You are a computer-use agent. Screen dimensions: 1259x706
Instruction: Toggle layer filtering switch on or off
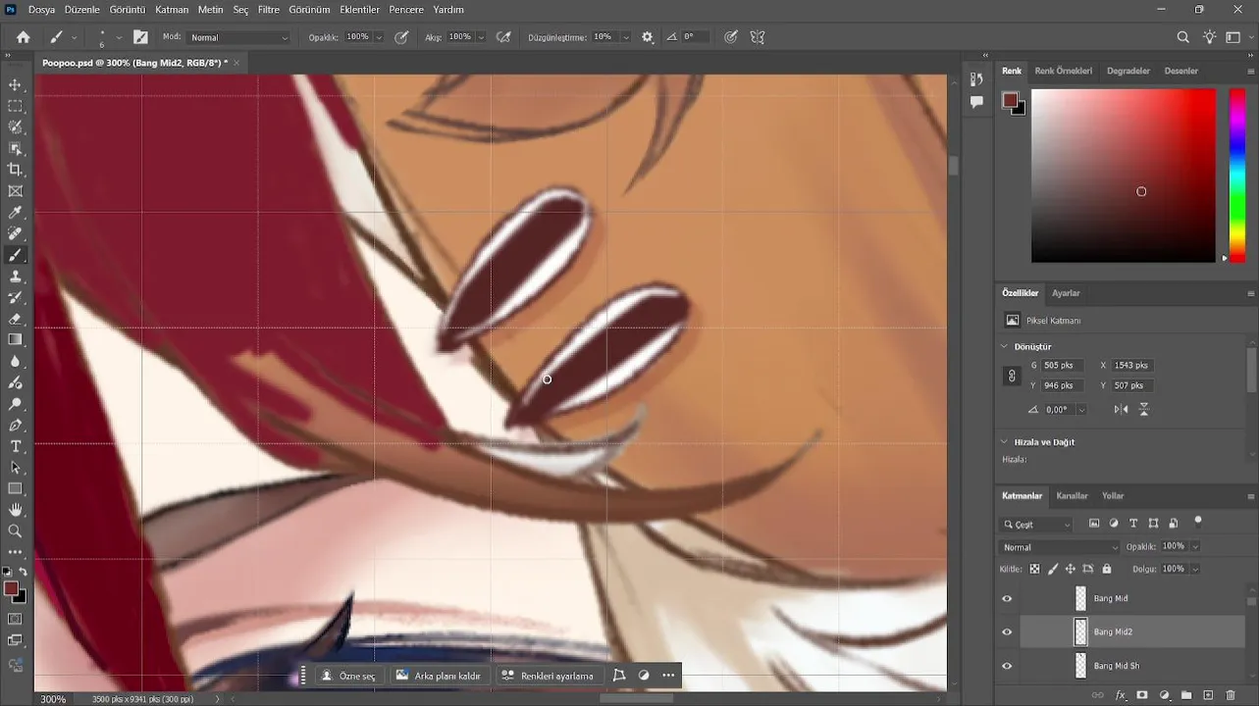coord(1197,522)
